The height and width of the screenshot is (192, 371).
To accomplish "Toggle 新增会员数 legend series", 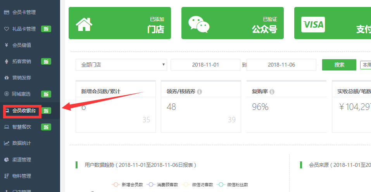I will 127,185.
